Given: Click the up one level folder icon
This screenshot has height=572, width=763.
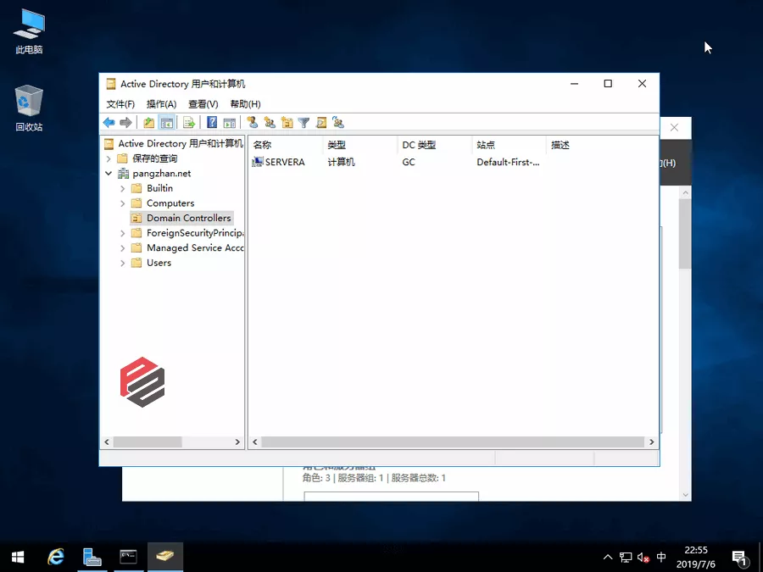Looking at the screenshot, I should [x=149, y=123].
